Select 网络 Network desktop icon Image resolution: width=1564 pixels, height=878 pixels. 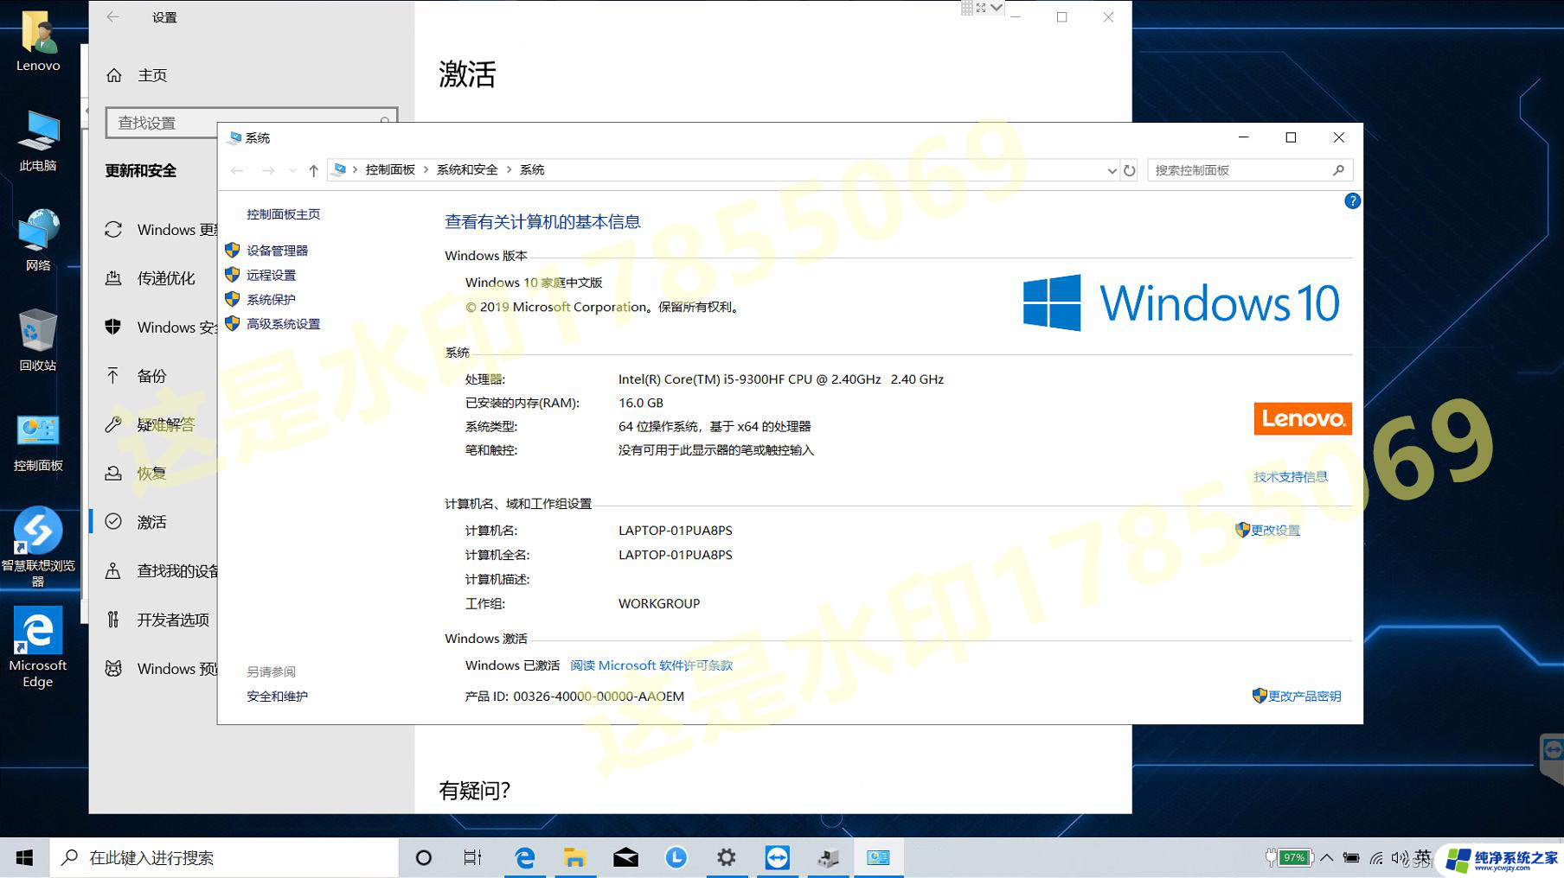pos(38,240)
